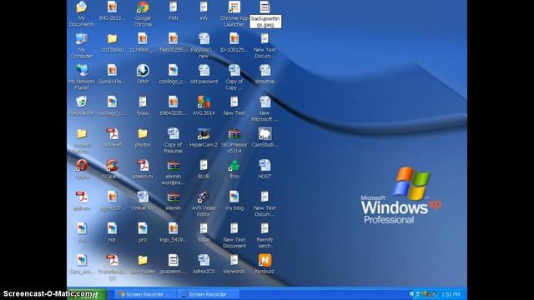
Task: Open the today text file
Action: tap(204, 228)
